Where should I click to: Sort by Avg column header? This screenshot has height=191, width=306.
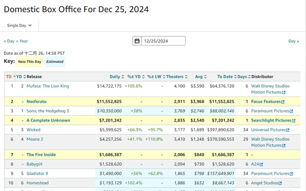201,77
